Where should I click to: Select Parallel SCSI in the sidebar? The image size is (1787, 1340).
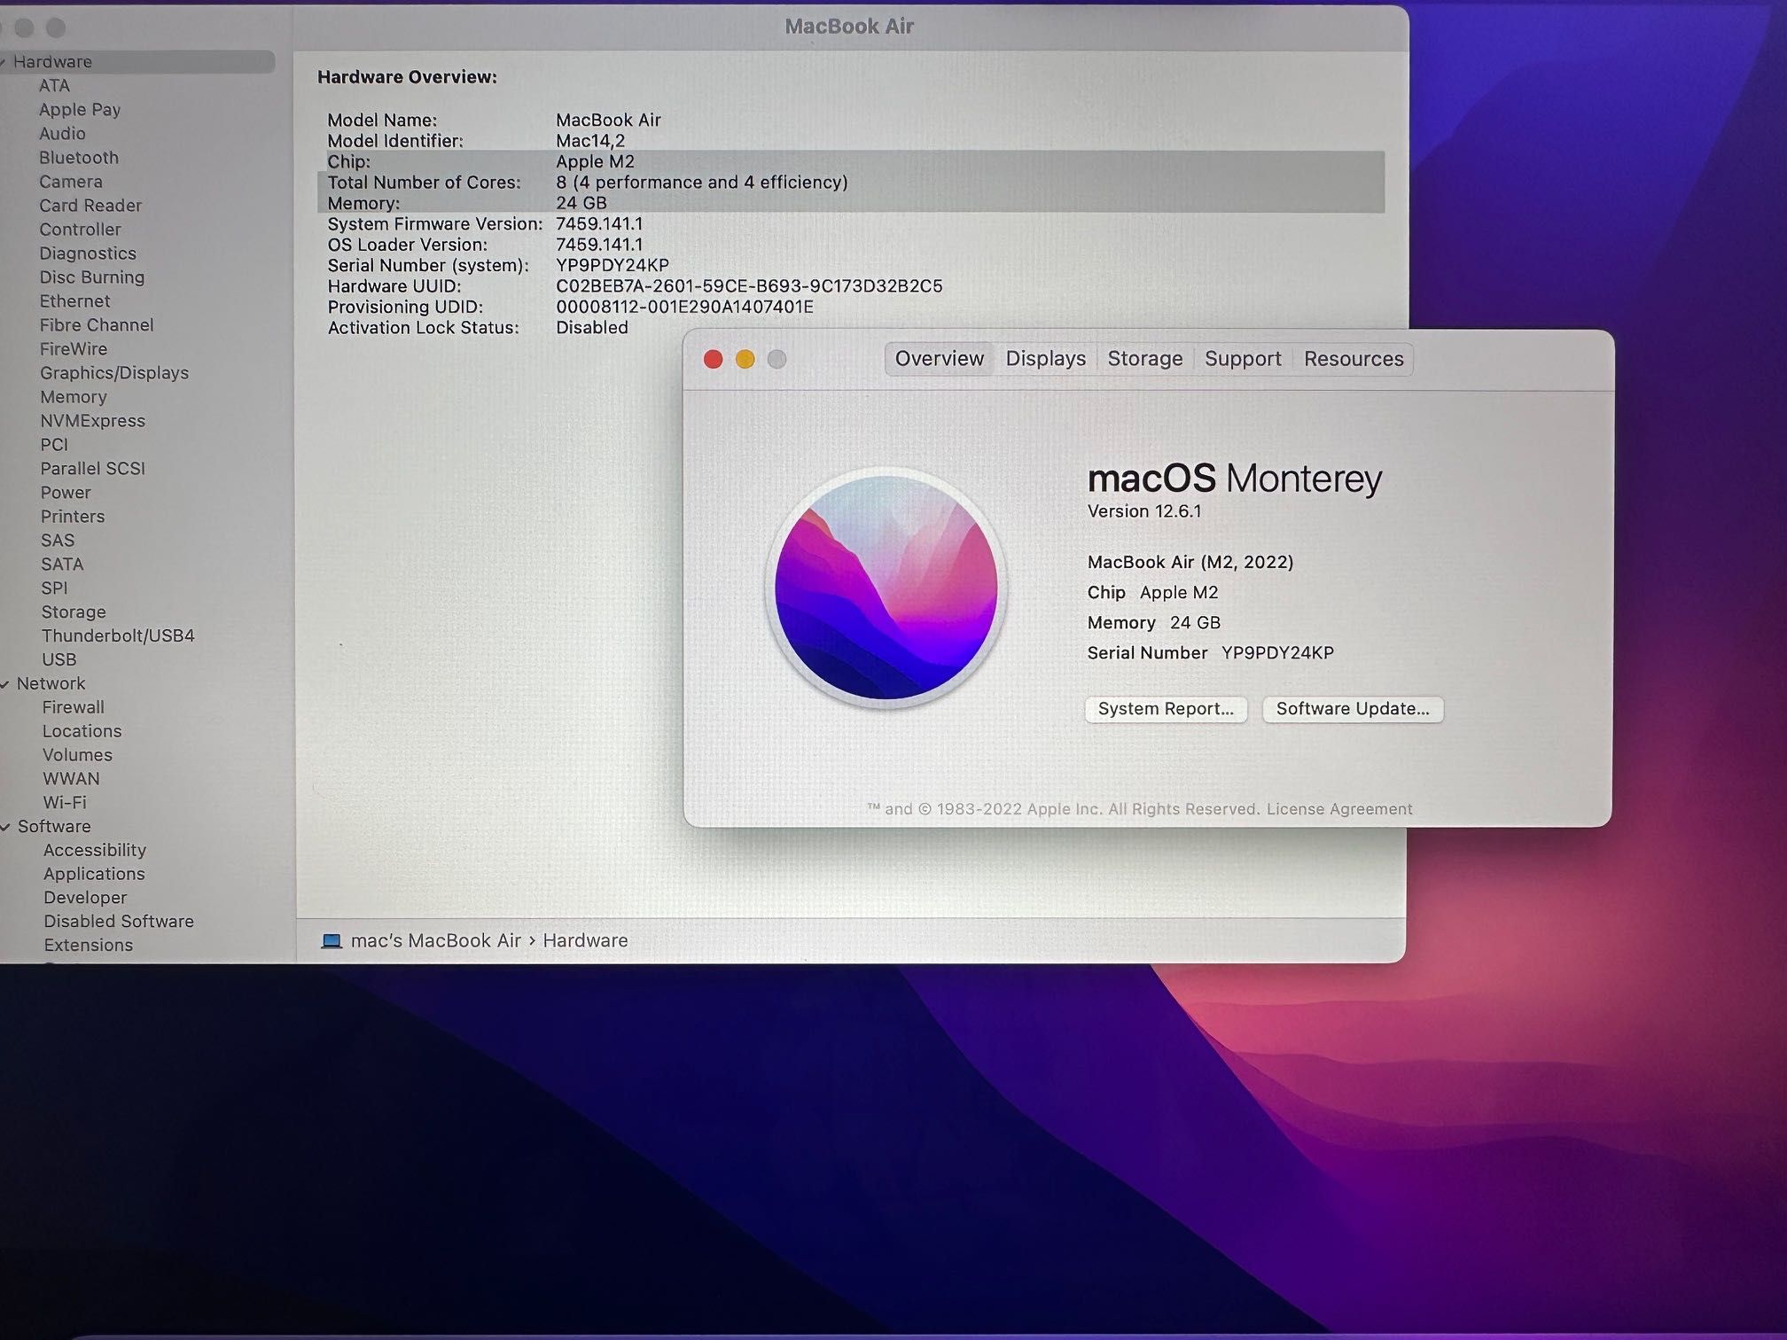(93, 469)
